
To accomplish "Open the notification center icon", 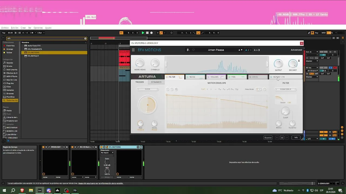I will coord(340,190).
